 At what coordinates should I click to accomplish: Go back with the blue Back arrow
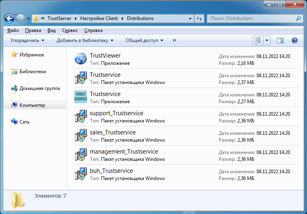(9, 19)
